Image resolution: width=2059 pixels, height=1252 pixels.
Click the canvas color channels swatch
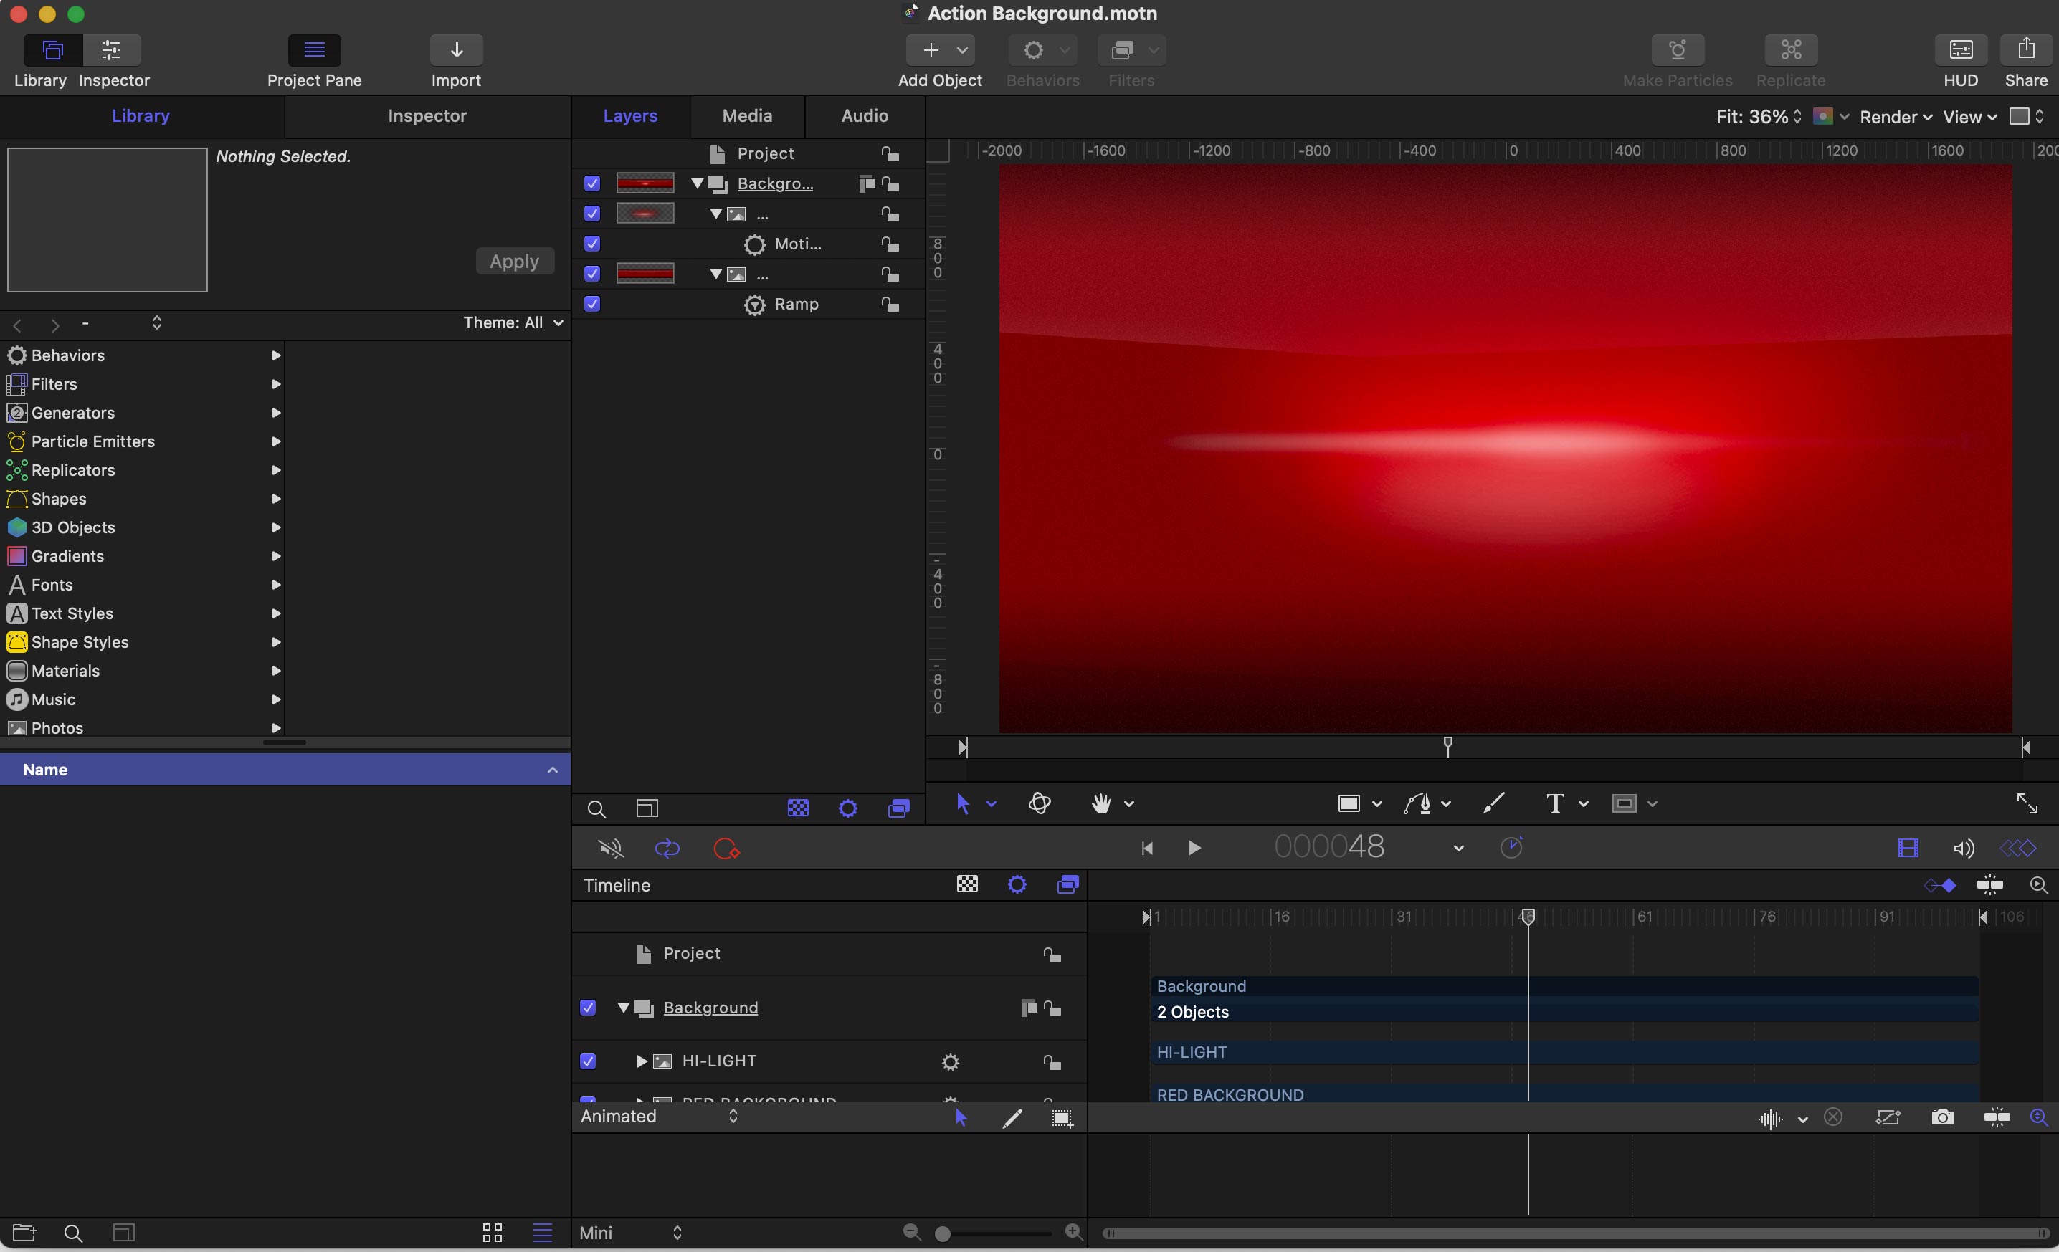[1822, 117]
